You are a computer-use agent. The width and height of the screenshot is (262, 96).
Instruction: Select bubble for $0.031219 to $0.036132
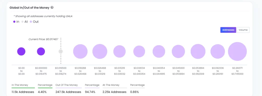click(x=119, y=51)
